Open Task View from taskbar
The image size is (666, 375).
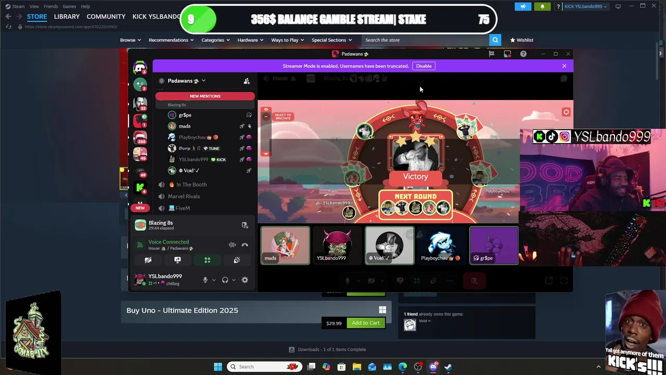click(311, 367)
